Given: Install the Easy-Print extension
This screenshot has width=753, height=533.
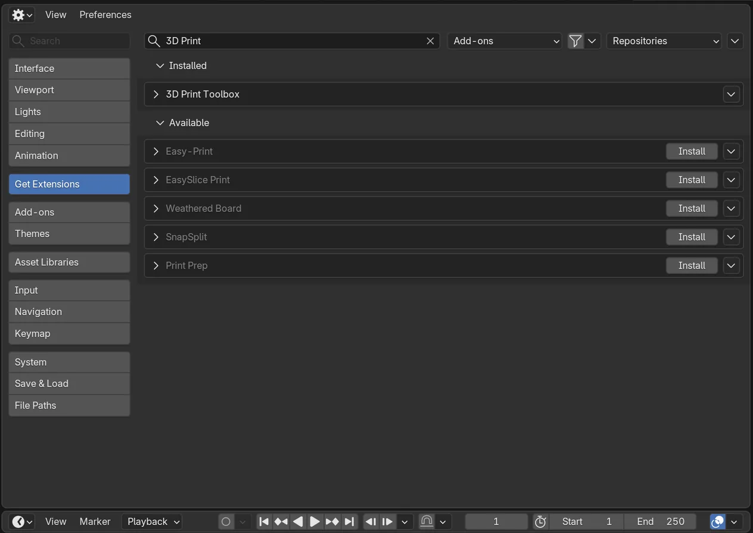Looking at the screenshot, I should pos(692,152).
